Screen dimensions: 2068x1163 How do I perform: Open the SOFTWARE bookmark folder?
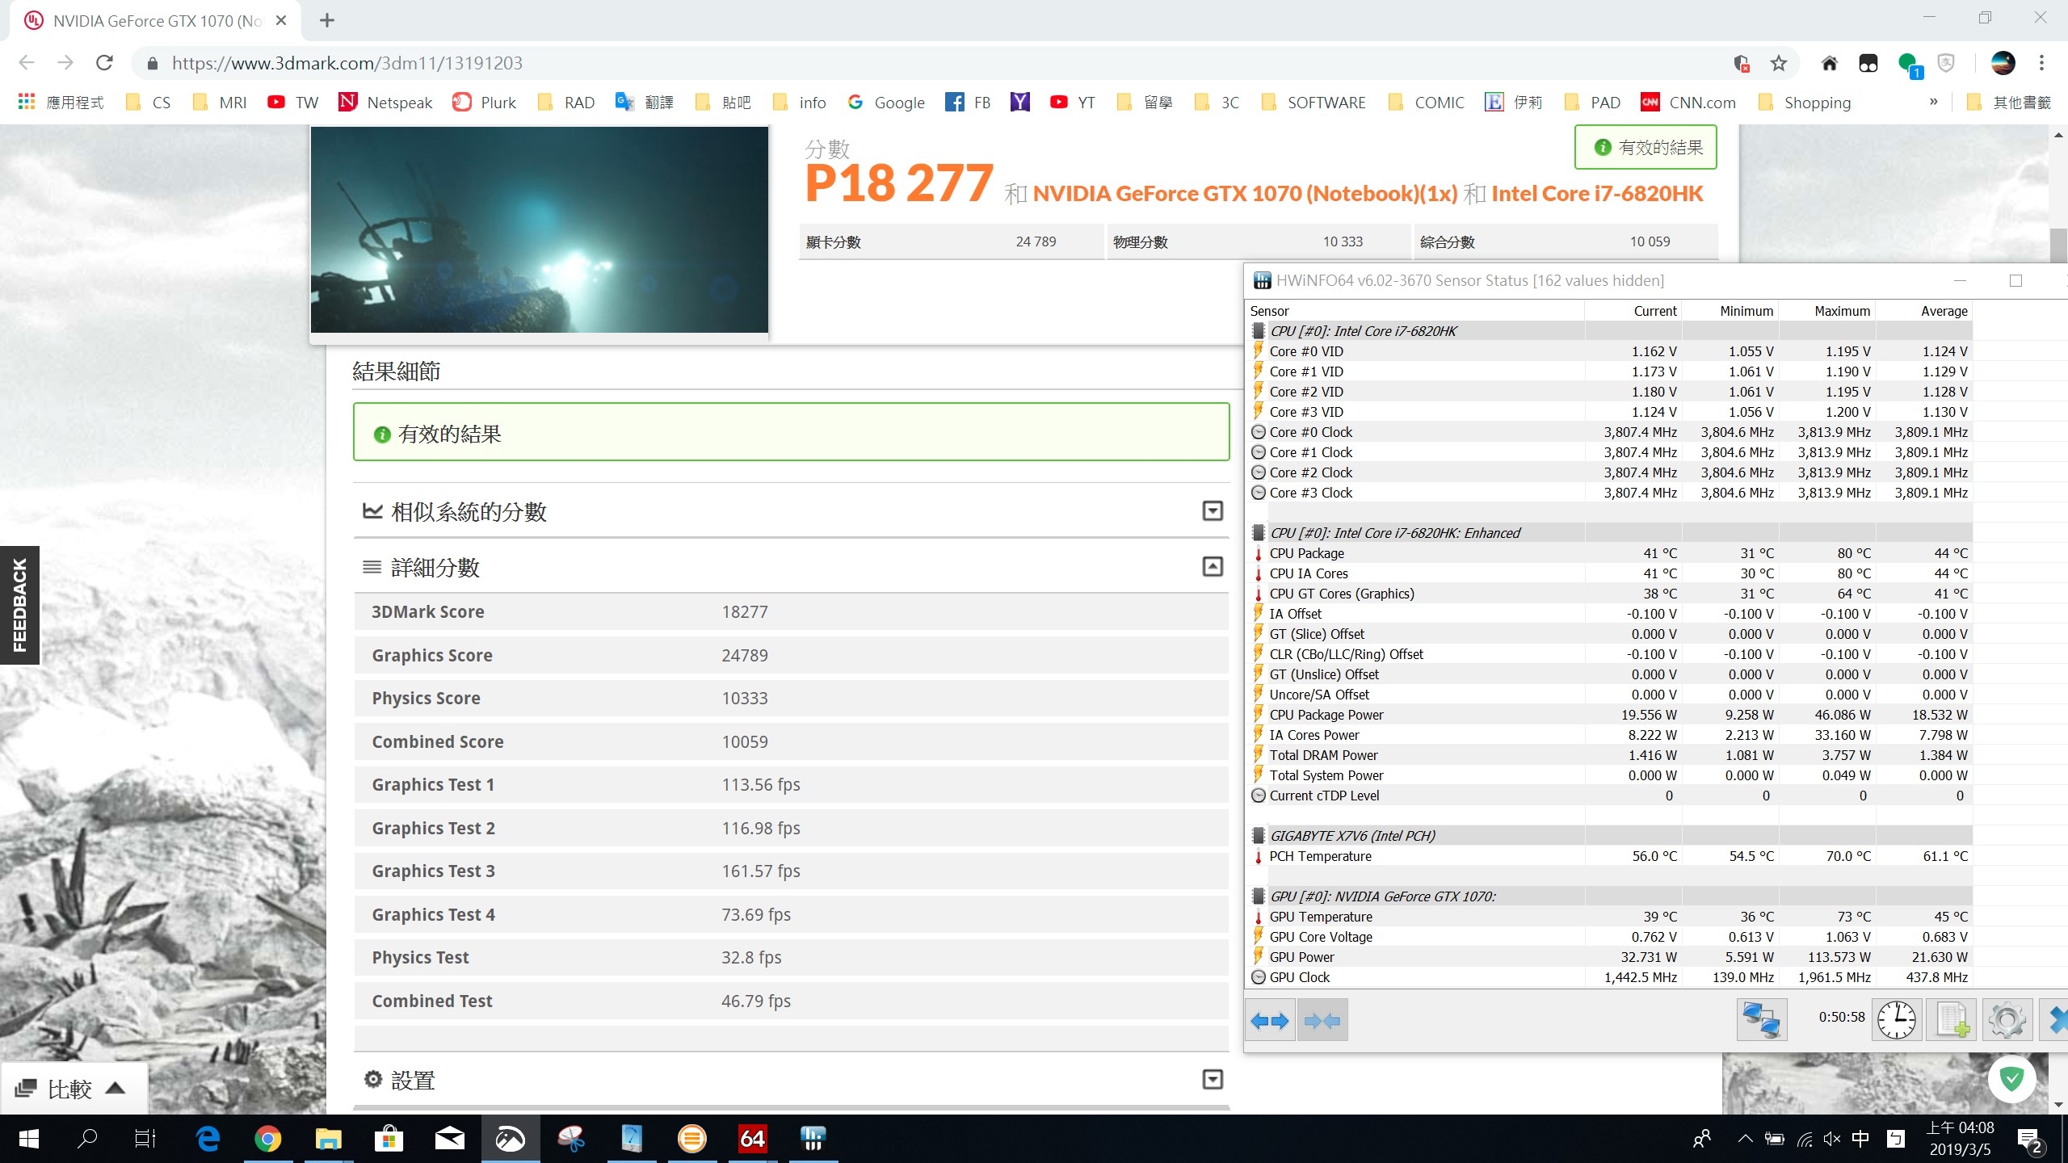coord(1313,103)
